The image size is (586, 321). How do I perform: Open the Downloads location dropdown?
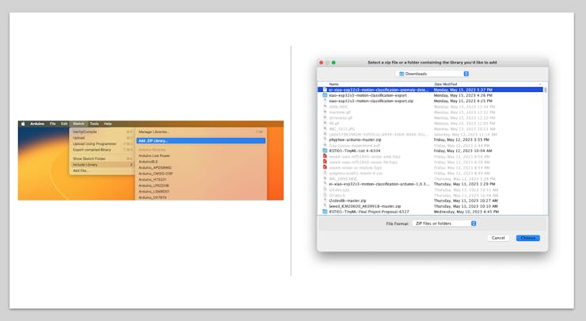click(x=432, y=74)
